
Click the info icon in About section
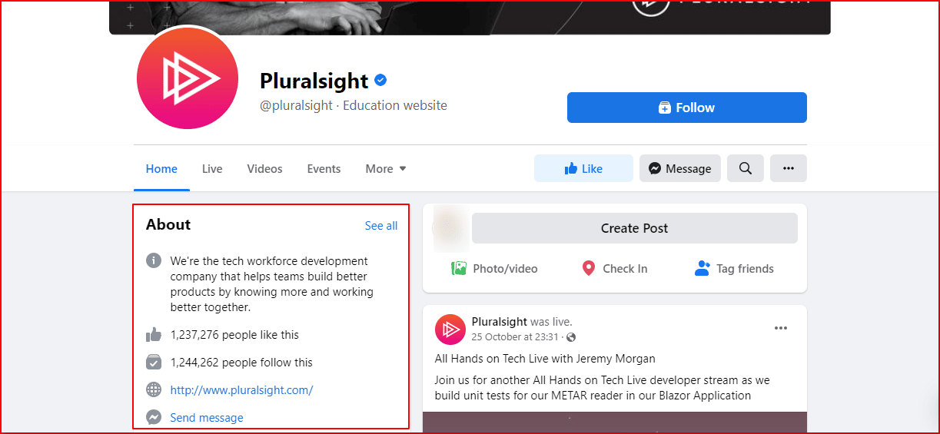(154, 260)
